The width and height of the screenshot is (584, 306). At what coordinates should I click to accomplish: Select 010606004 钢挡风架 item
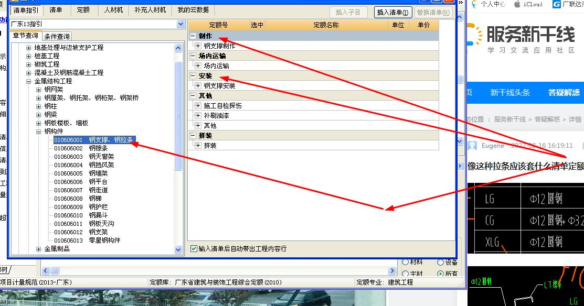click(84, 165)
